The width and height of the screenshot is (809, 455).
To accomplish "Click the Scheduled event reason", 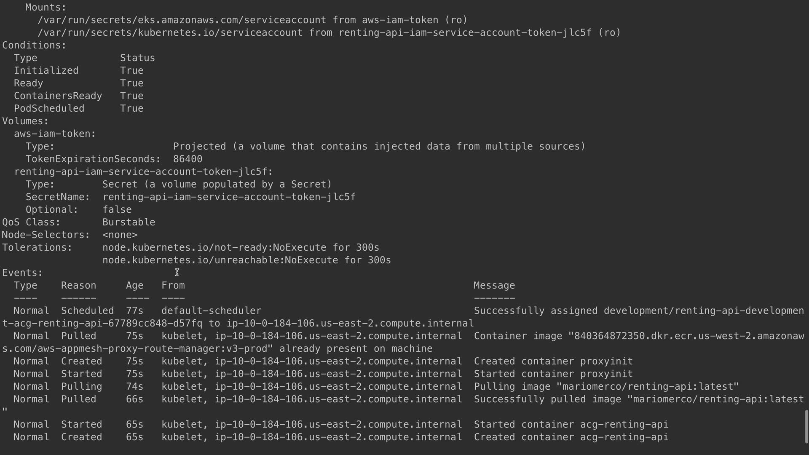I will pyautogui.click(x=87, y=311).
